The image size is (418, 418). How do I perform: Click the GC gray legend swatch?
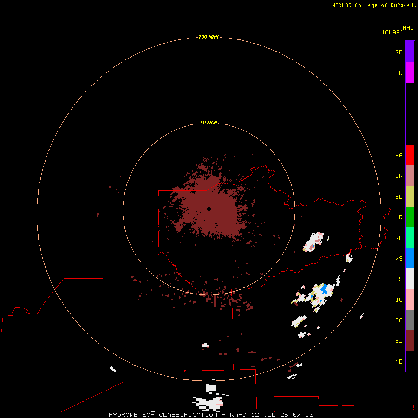coord(410,320)
